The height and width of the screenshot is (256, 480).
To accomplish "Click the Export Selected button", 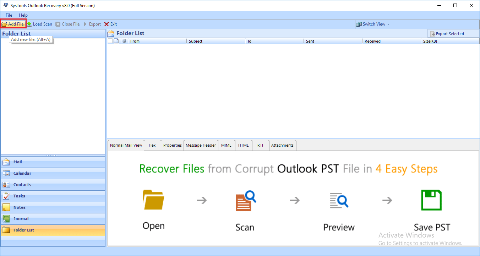I will tap(447, 34).
